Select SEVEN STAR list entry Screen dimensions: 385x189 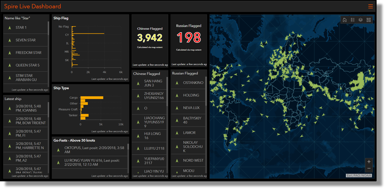point(25,40)
